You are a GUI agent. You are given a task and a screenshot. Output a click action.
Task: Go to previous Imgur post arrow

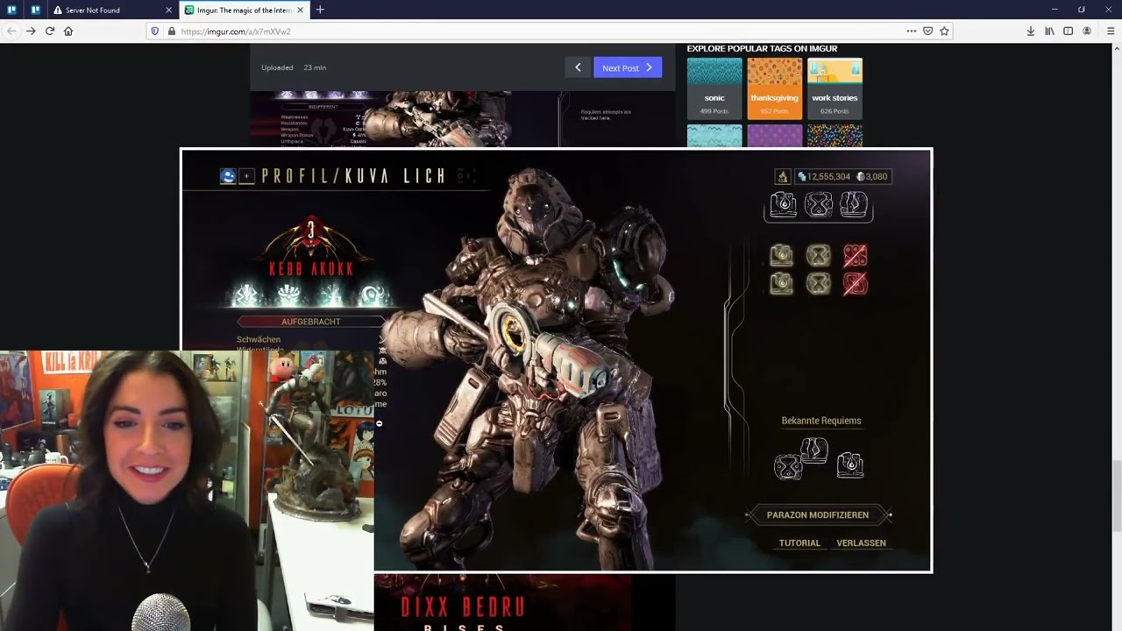point(578,67)
